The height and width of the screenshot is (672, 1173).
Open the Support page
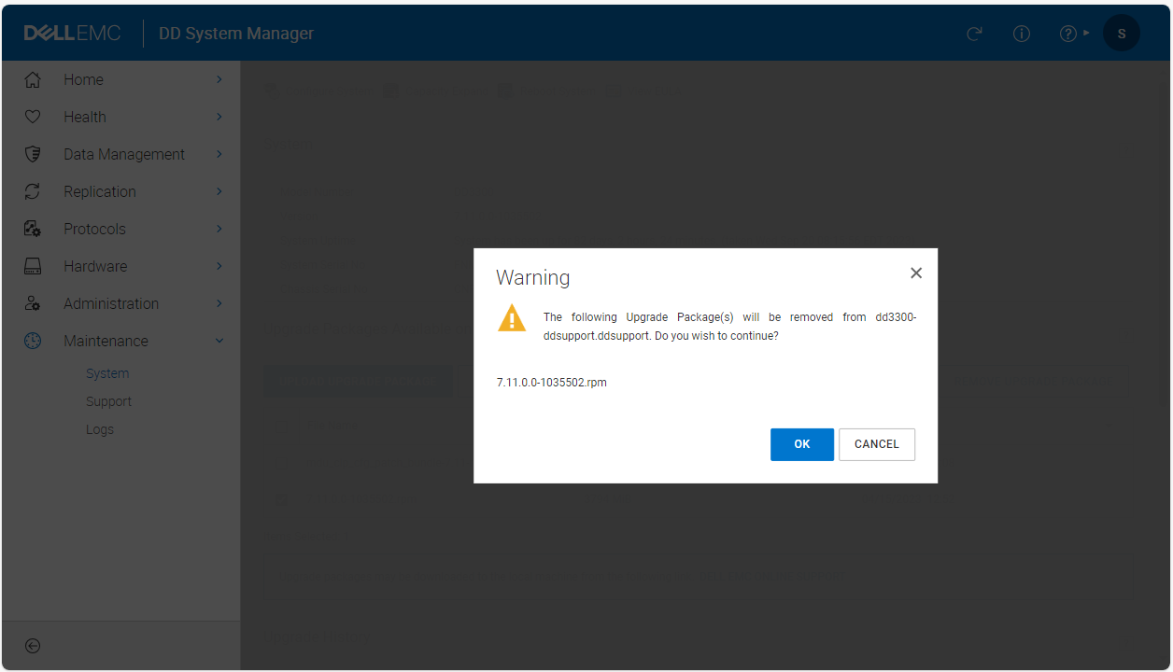click(109, 400)
